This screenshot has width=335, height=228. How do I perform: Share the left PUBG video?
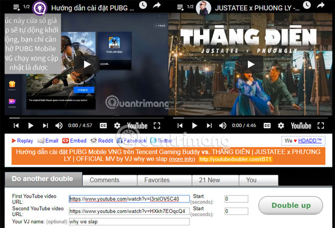157,5
